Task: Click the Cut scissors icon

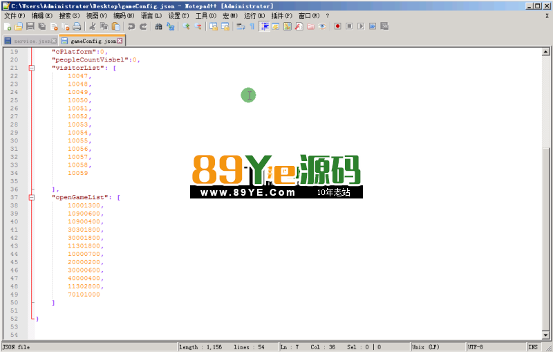Action: point(92,26)
